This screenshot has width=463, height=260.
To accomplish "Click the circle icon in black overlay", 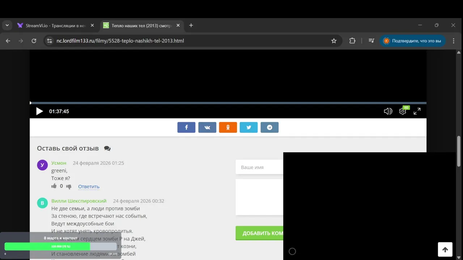I will pos(292,251).
